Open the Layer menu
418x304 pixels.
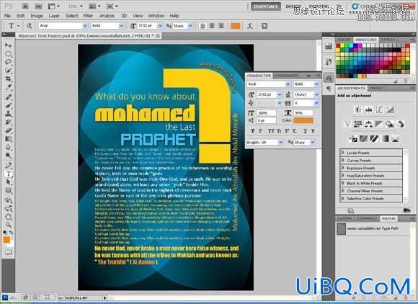pyautogui.click(x=54, y=16)
